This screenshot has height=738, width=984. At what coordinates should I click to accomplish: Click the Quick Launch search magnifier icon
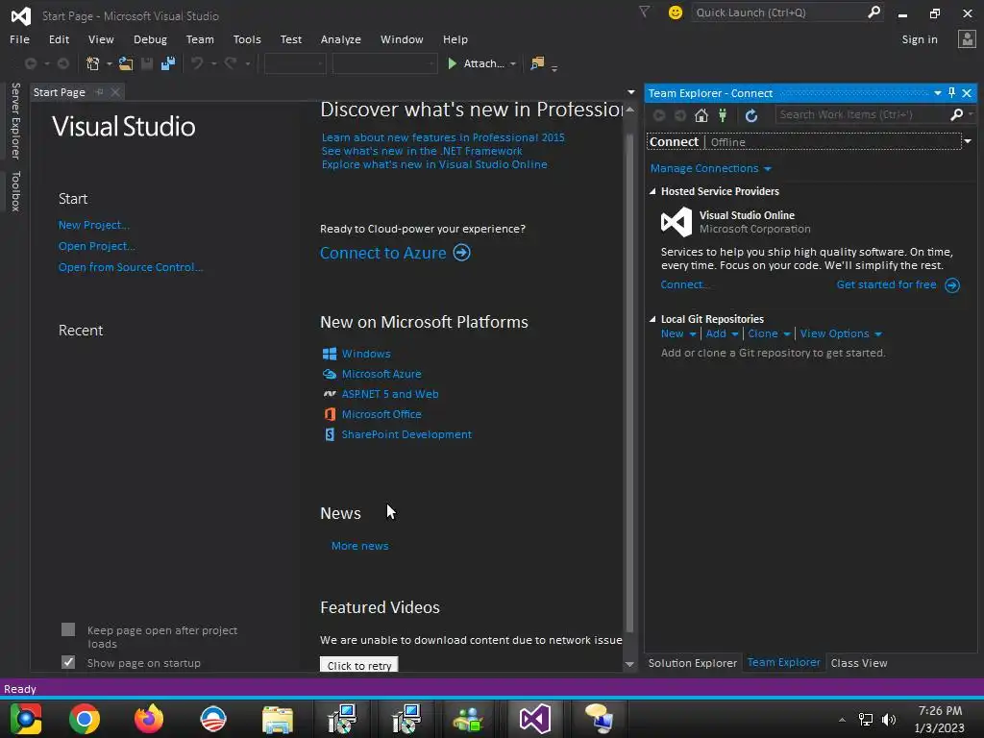coord(873,12)
